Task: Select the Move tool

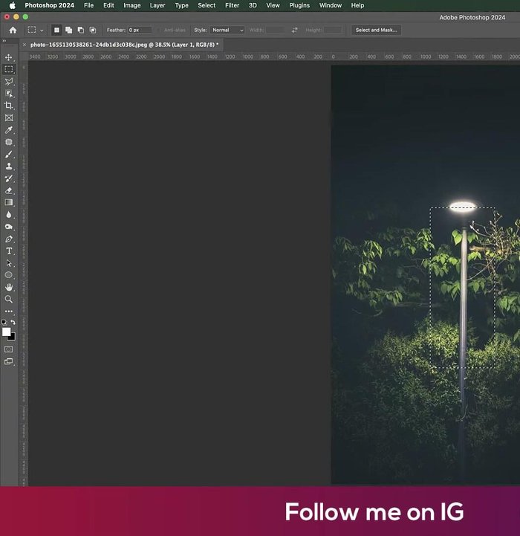Action: (x=9, y=57)
